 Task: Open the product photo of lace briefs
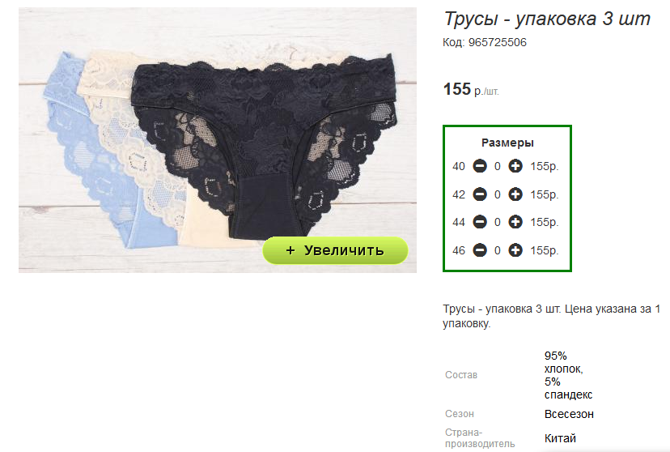(218, 140)
